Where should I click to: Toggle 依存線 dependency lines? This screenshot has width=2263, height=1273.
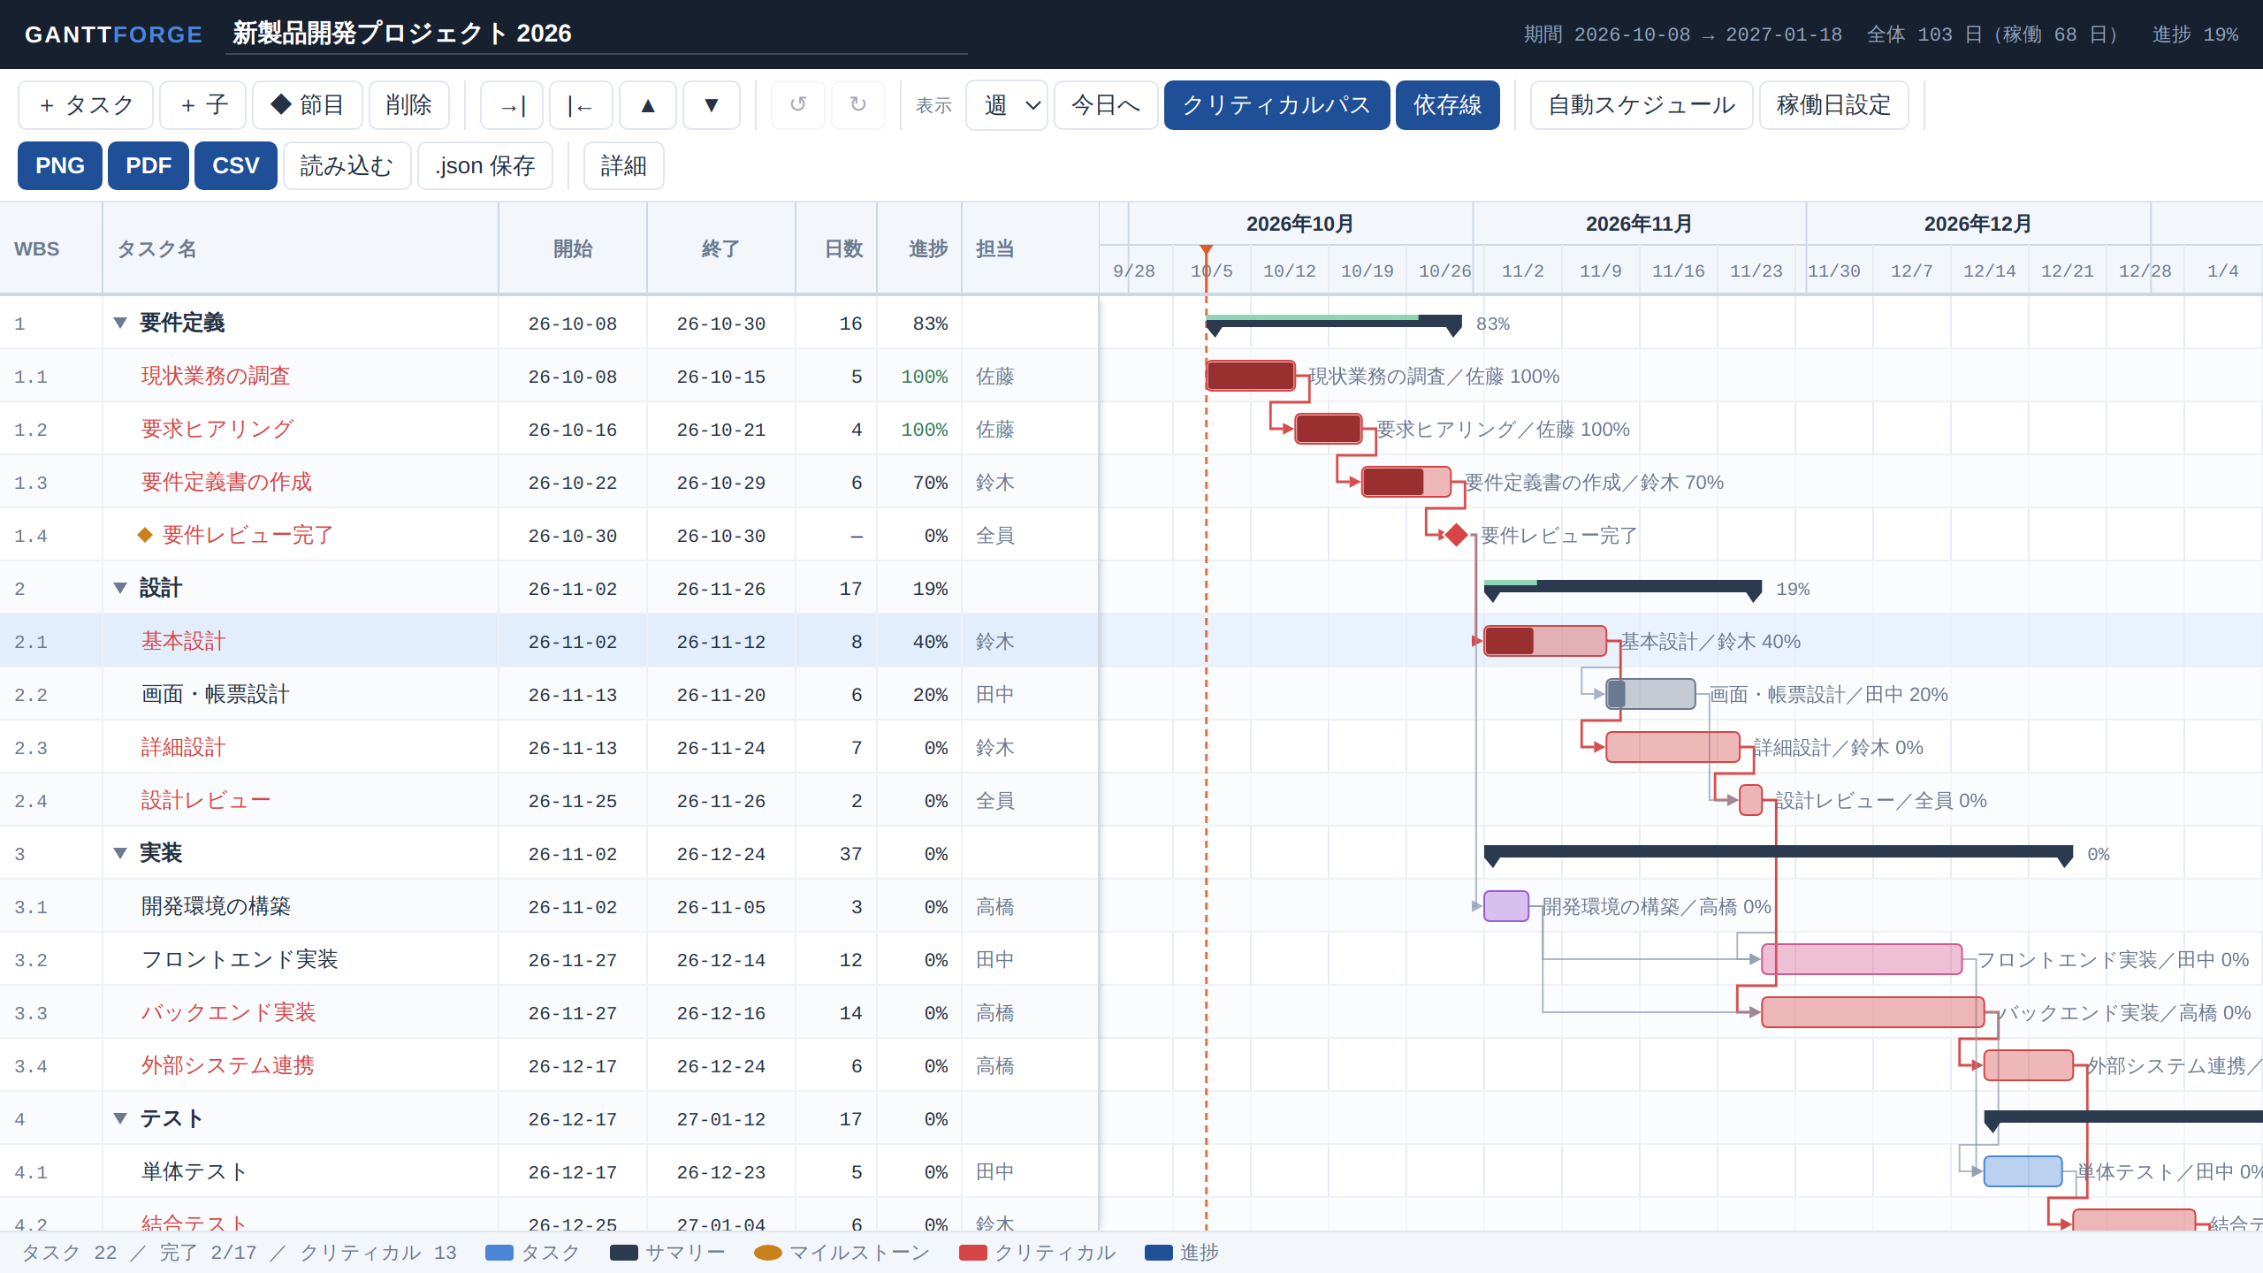[1448, 105]
